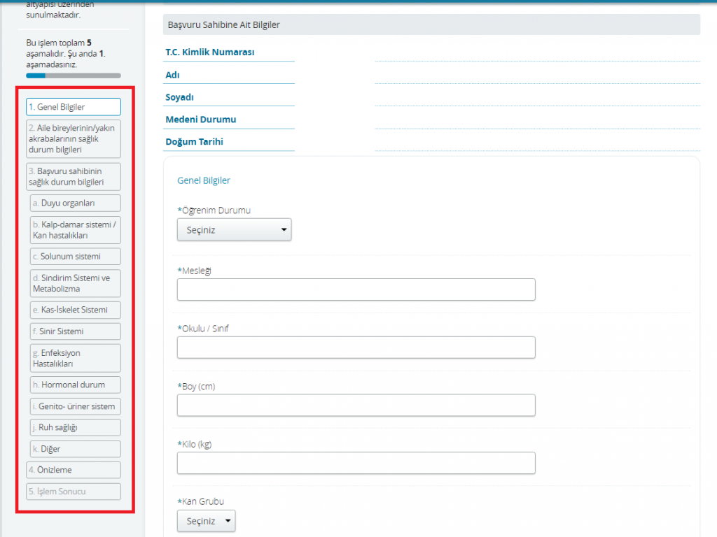The image size is (717, 537).
Task: Open the Duyu organları section
Action: click(x=76, y=203)
